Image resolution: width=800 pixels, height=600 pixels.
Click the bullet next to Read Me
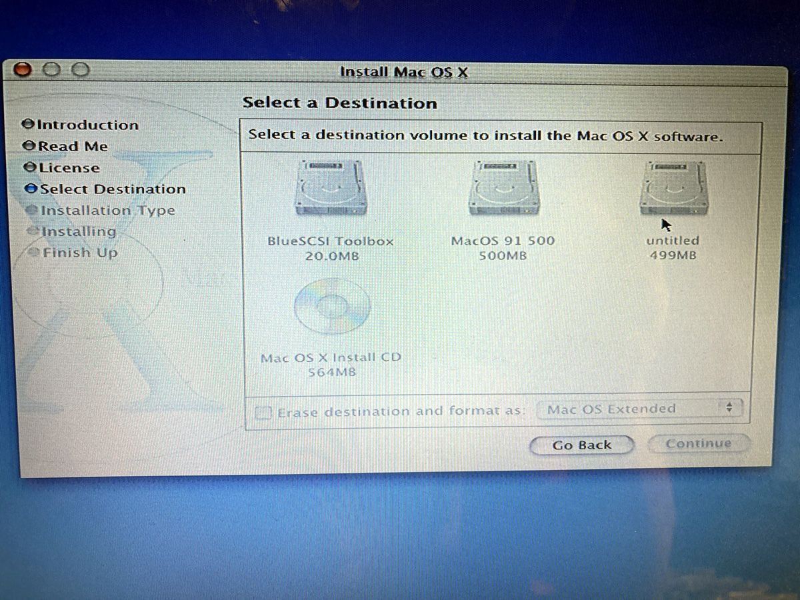[29, 146]
